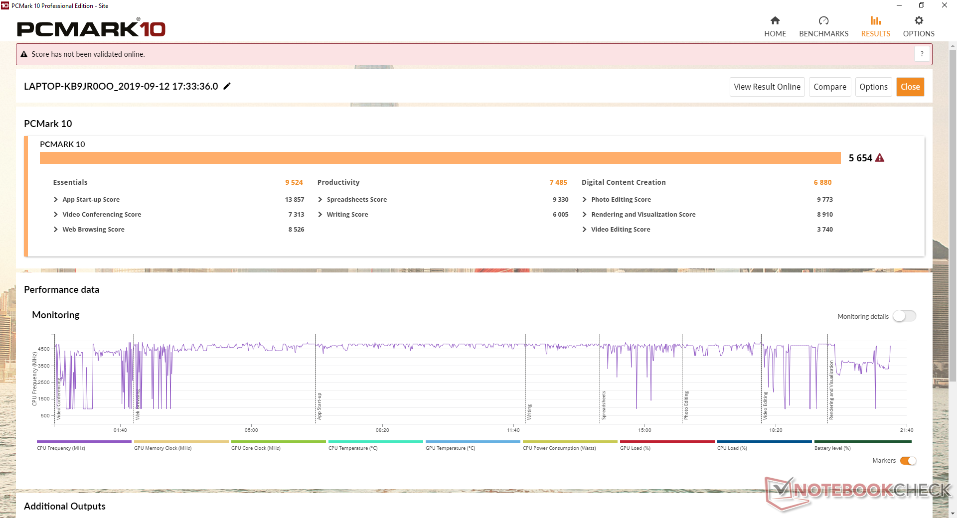Select the CPU Load (%) legend swatch
Image resolution: width=957 pixels, height=518 pixels.
765,441
